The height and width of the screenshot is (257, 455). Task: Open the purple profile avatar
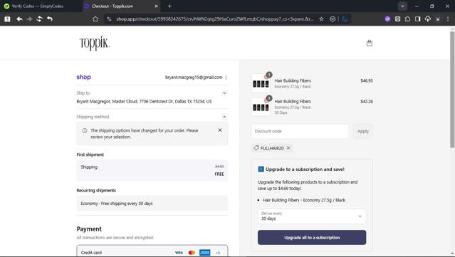coord(387,19)
